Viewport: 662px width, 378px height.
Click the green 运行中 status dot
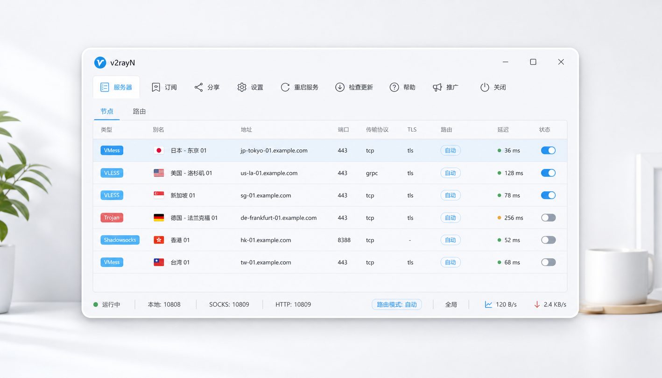tap(96, 305)
